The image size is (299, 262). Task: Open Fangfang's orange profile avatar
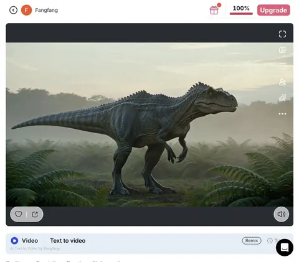click(x=27, y=10)
